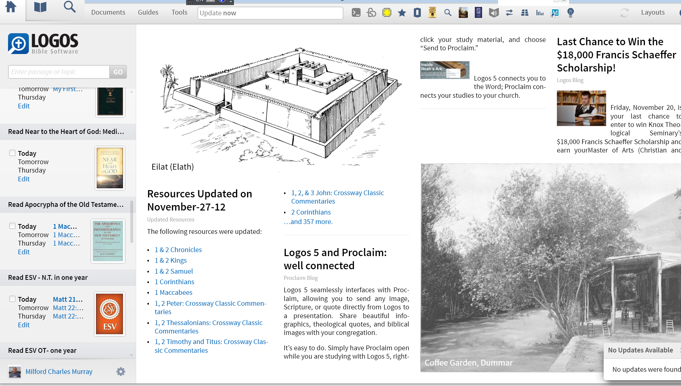Open the 1 & 2 Samuel link
The image size is (681, 386).
click(x=174, y=271)
